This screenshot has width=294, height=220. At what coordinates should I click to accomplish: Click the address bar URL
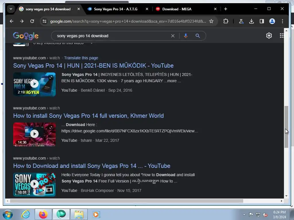[128, 21]
